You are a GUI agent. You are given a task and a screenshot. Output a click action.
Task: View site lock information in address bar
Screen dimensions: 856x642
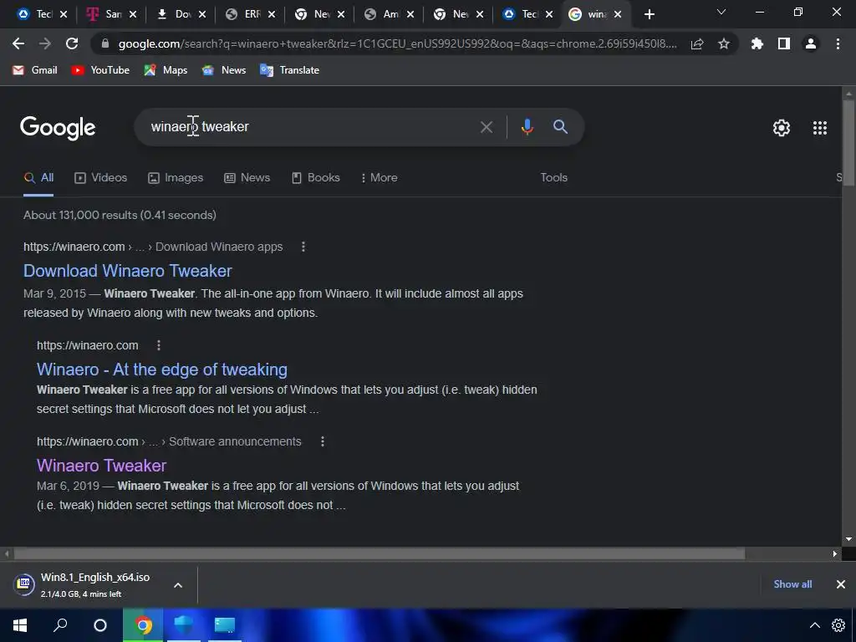tap(105, 43)
